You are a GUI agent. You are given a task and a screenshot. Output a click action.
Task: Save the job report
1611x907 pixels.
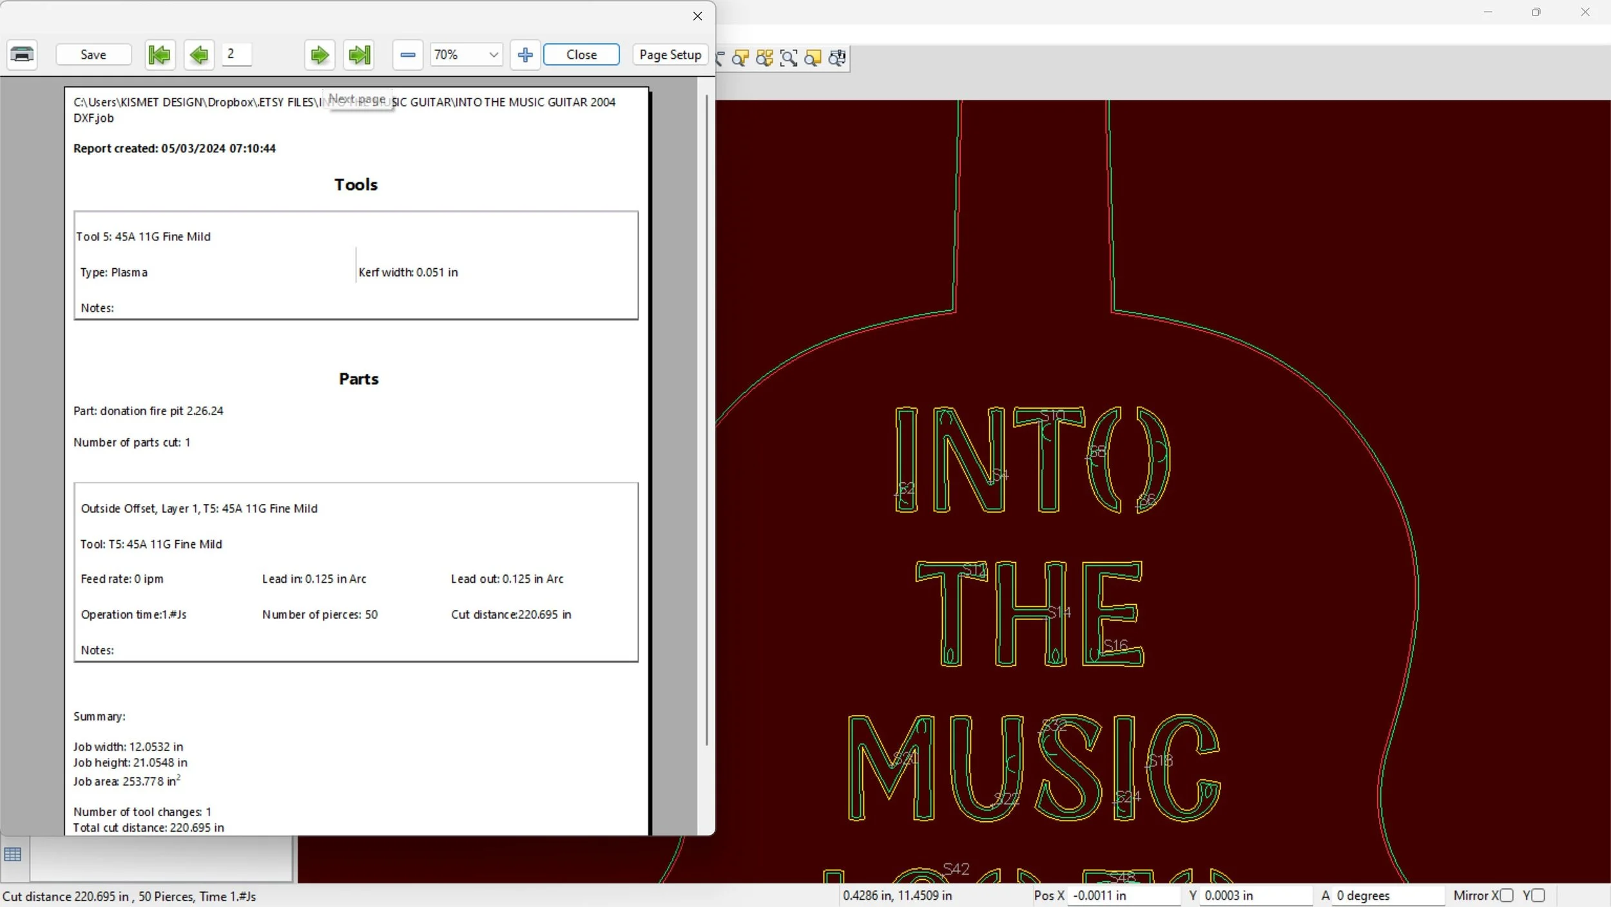[93, 55]
